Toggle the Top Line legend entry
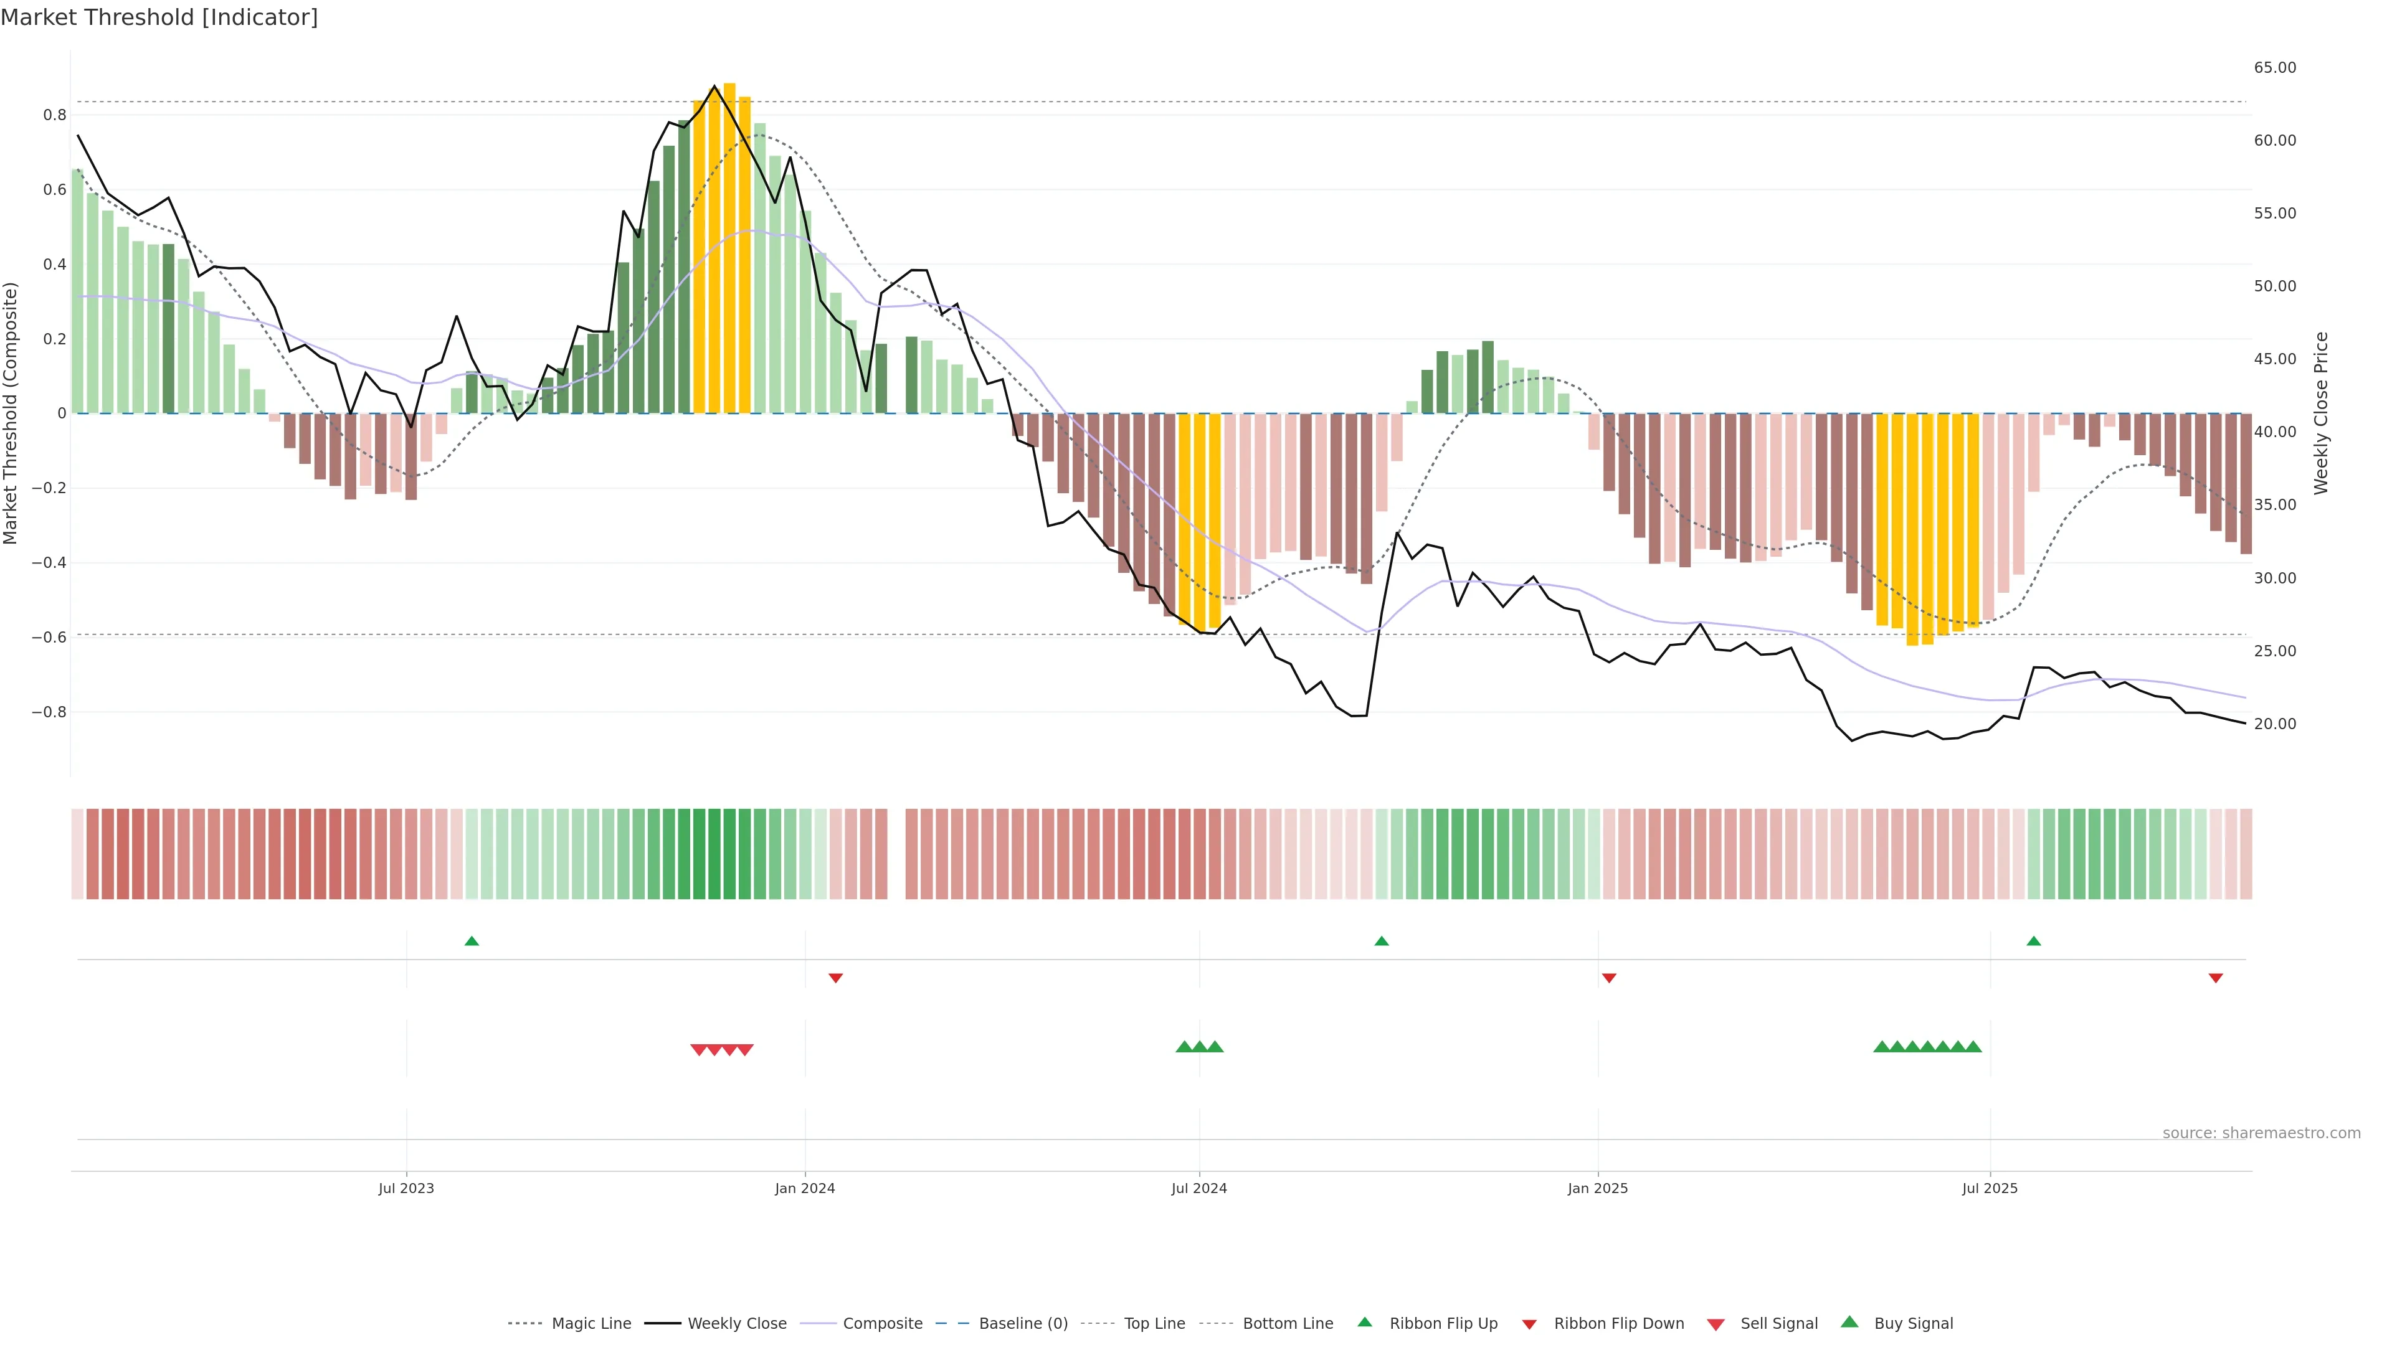Screen dimensions: 2392x1345 click(x=1154, y=1324)
